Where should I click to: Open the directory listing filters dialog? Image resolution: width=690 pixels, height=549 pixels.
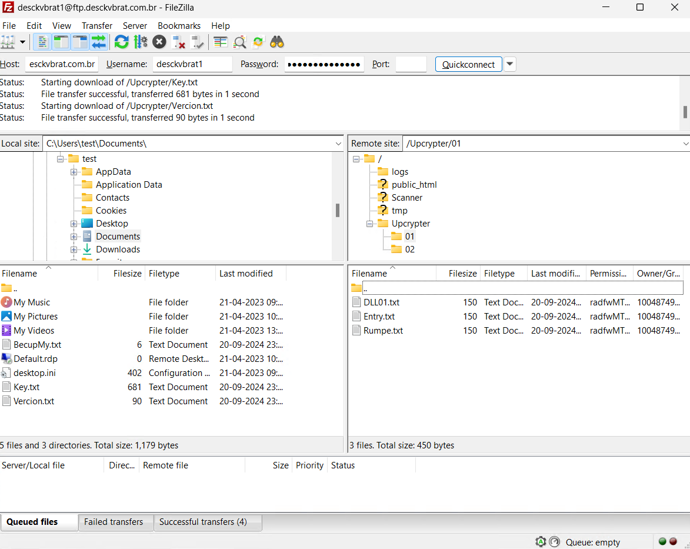[x=221, y=42]
